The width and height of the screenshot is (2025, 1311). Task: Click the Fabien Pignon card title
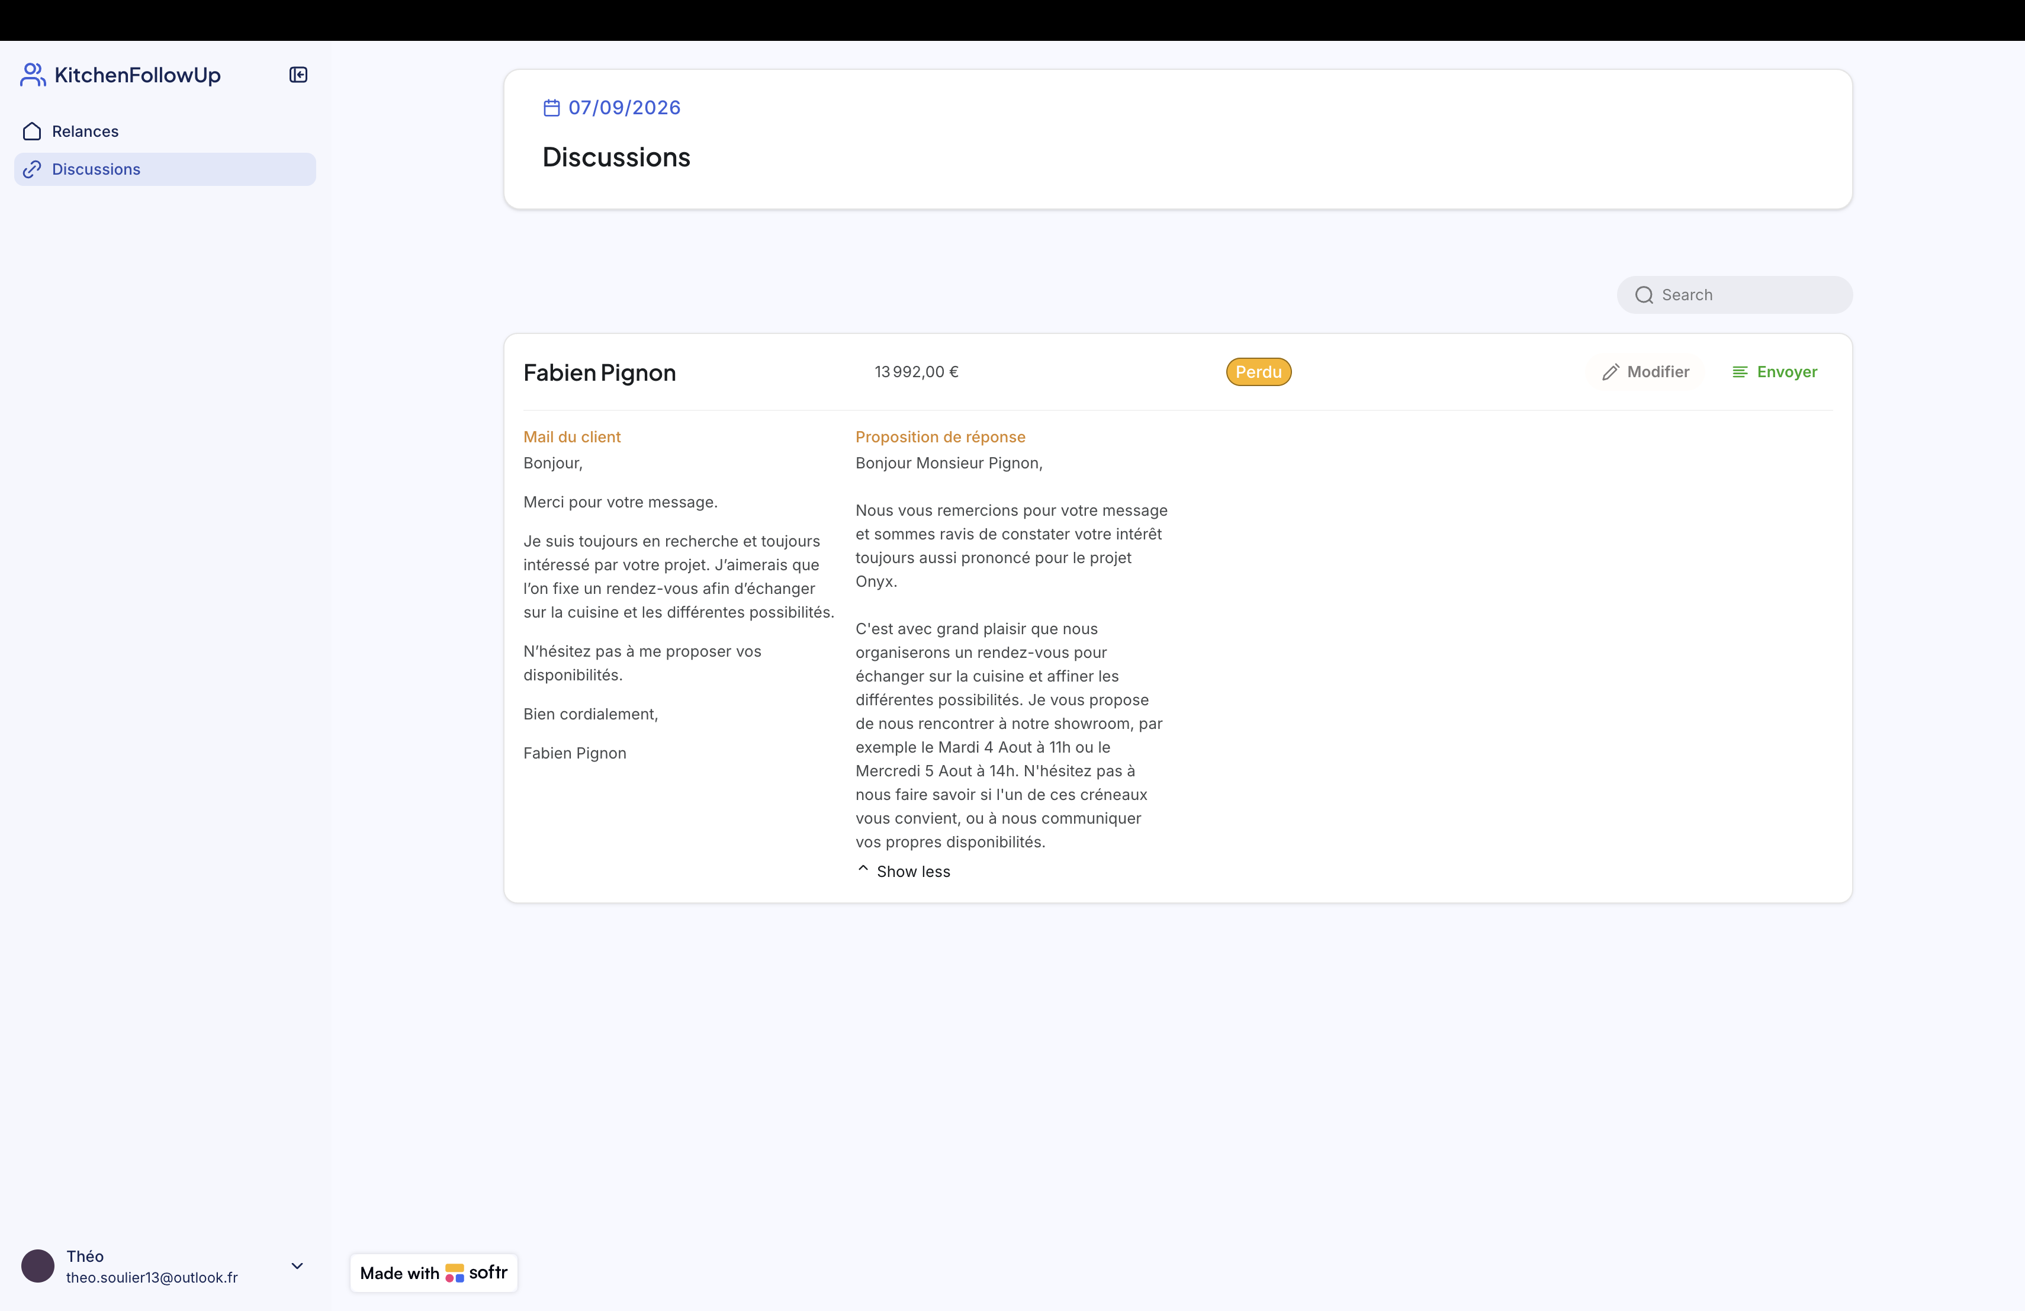point(600,372)
